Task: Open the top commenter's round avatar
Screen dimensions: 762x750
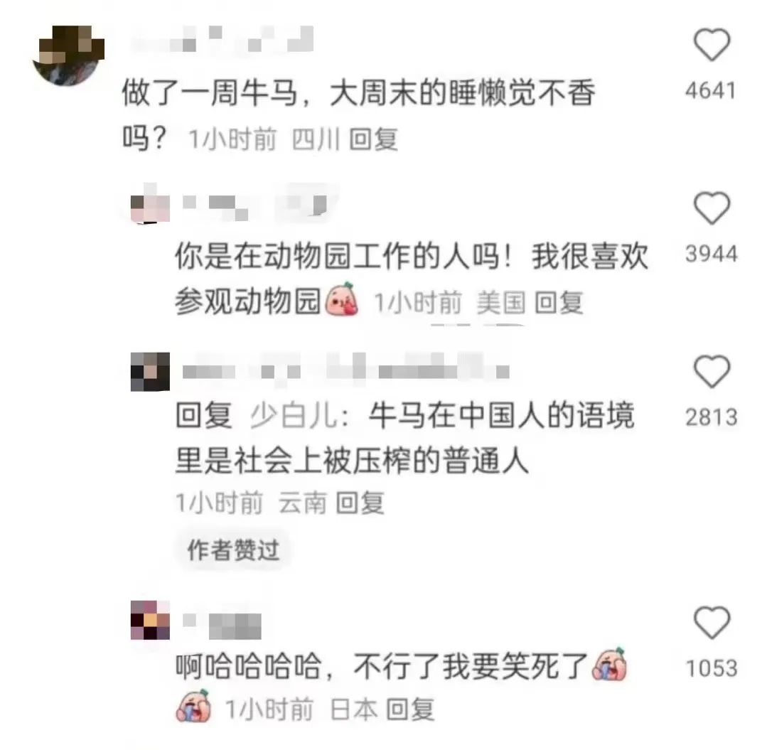Action: [x=68, y=55]
